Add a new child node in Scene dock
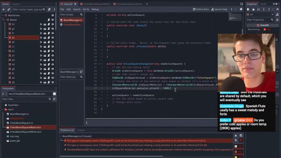 pos(4,9)
